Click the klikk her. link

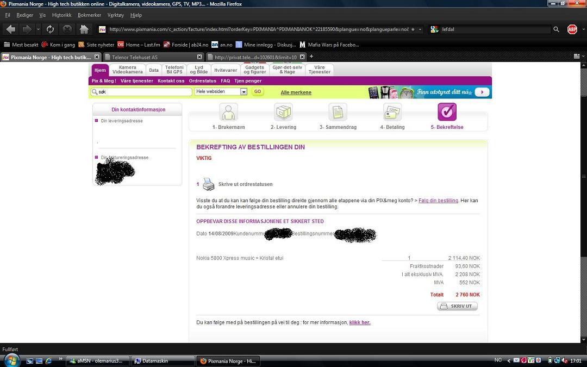360,322
